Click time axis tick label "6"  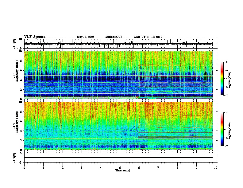[139, 168]
